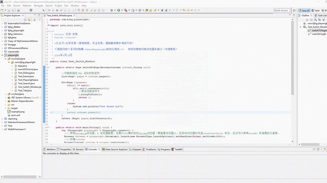Toggle Link with Editor in Project Explorer
Viewport: 327px width, 183px height.
29,20
